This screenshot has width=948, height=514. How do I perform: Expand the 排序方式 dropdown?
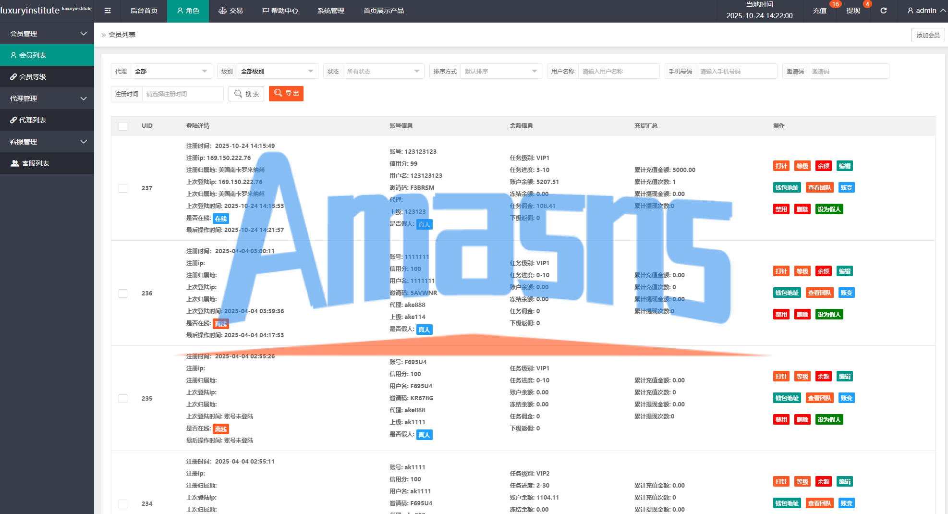click(x=500, y=72)
